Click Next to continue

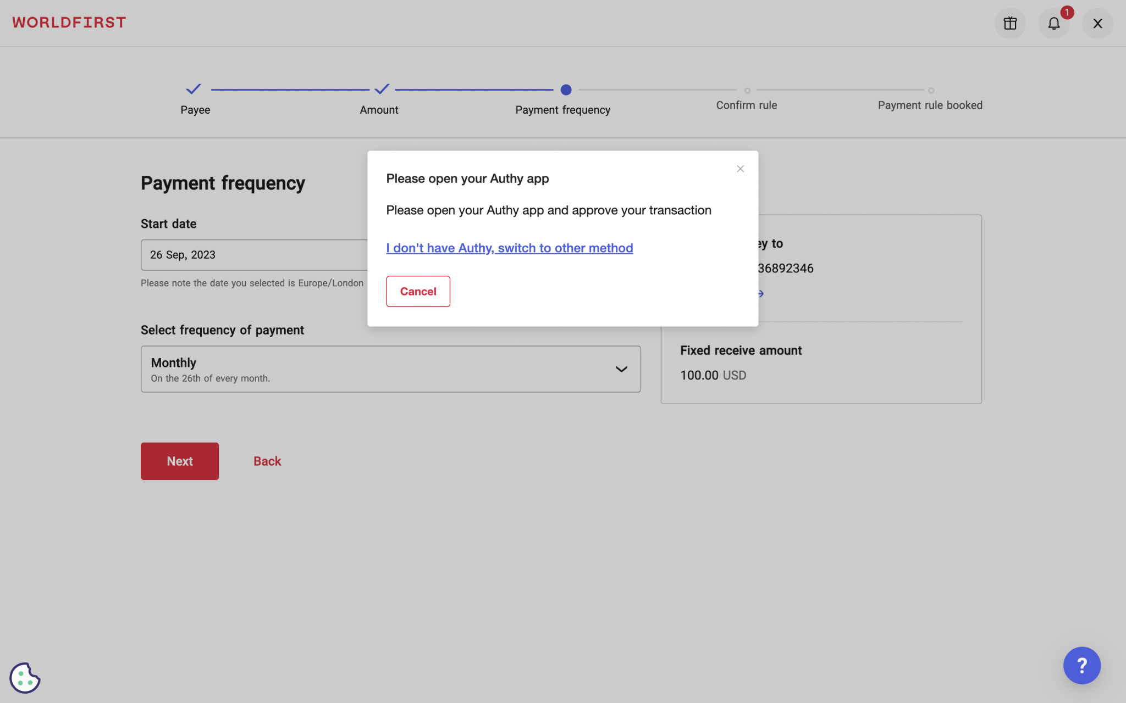[x=179, y=461]
